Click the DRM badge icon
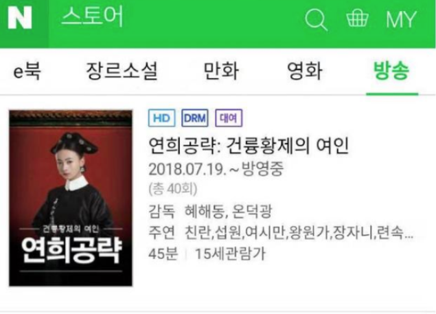This screenshot has height=314, width=436. (195, 118)
